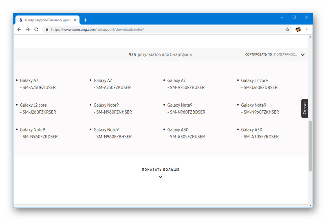The width and height of the screenshot is (326, 221).
Task: Open Galaxy A7 SM-A750FZIUSER
Action: [38, 84]
